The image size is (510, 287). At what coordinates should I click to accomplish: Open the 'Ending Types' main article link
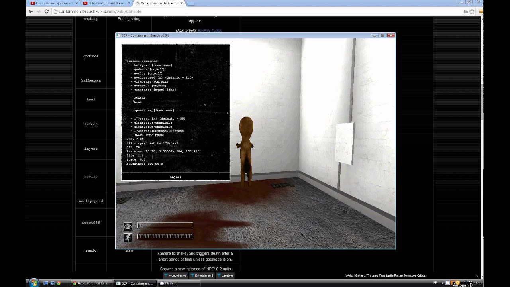coord(210,31)
